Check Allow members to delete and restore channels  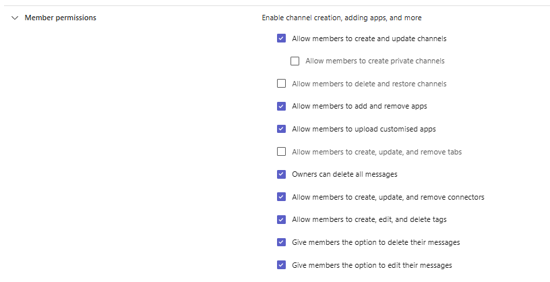pyautogui.click(x=281, y=84)
